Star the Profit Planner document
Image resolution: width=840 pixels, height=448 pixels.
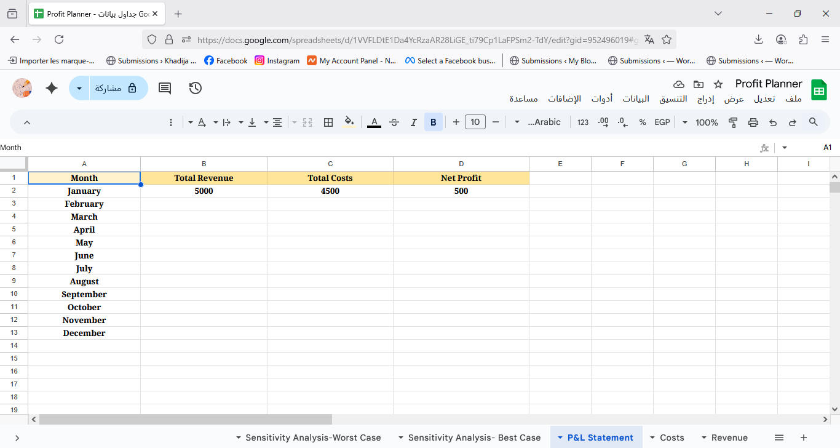tap(718, 84)
